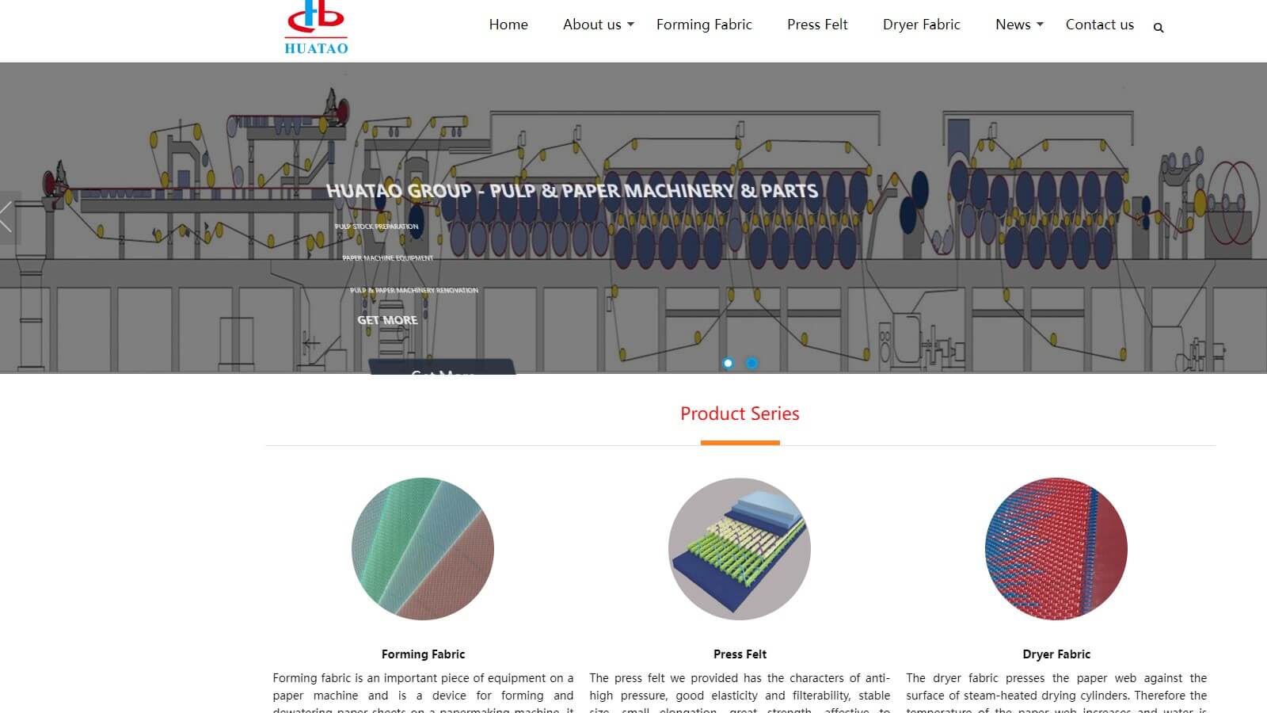Viewport: 1267px width, 713px height.
Task: Open the Press Felt product title link
Action: pos(740,654)
